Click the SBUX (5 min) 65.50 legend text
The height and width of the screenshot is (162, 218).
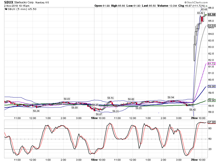[x=22, y=9]
